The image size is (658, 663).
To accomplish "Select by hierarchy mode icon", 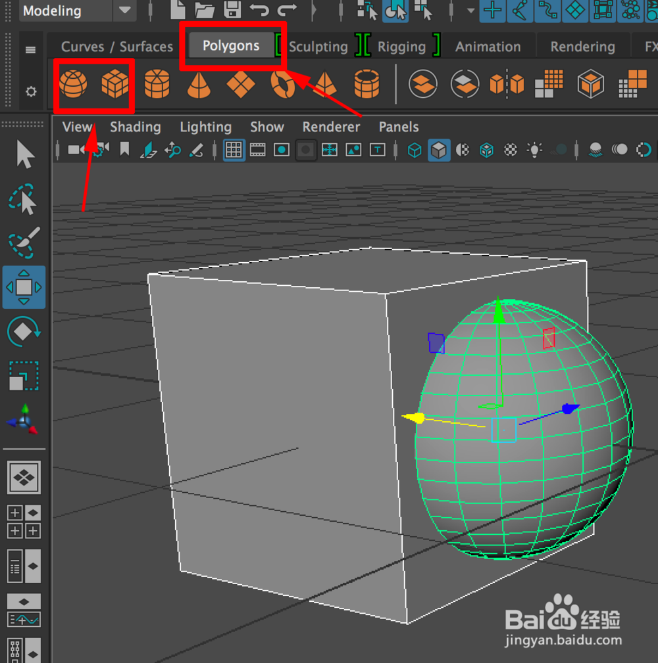I will (367, 10).
